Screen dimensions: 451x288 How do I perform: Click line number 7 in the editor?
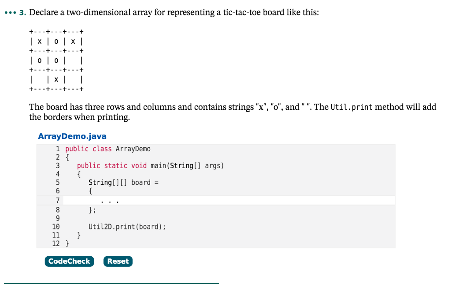click(57, 200)
